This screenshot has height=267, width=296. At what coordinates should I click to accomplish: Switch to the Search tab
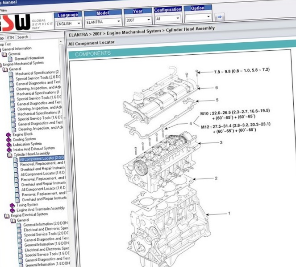23,37
